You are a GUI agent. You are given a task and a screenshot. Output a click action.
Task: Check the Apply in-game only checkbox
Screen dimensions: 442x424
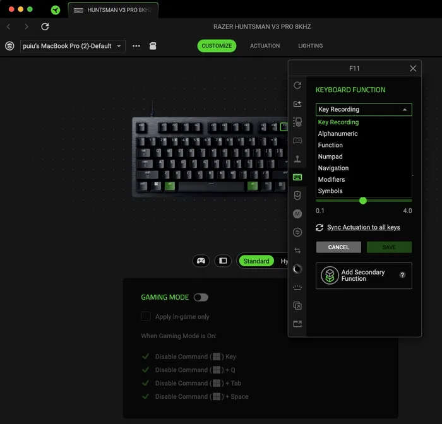(146, 316)
